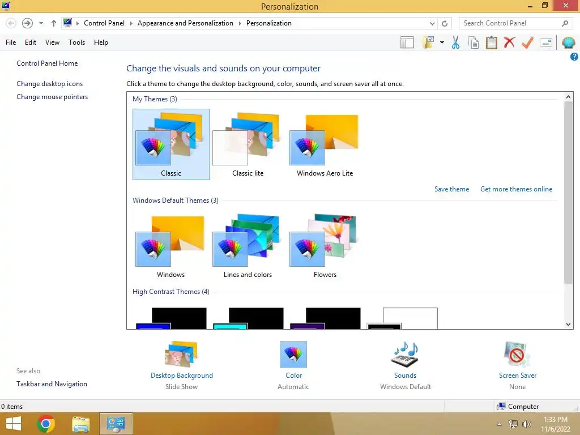Click the Copy toolbar icon

[x=474, y=42]
